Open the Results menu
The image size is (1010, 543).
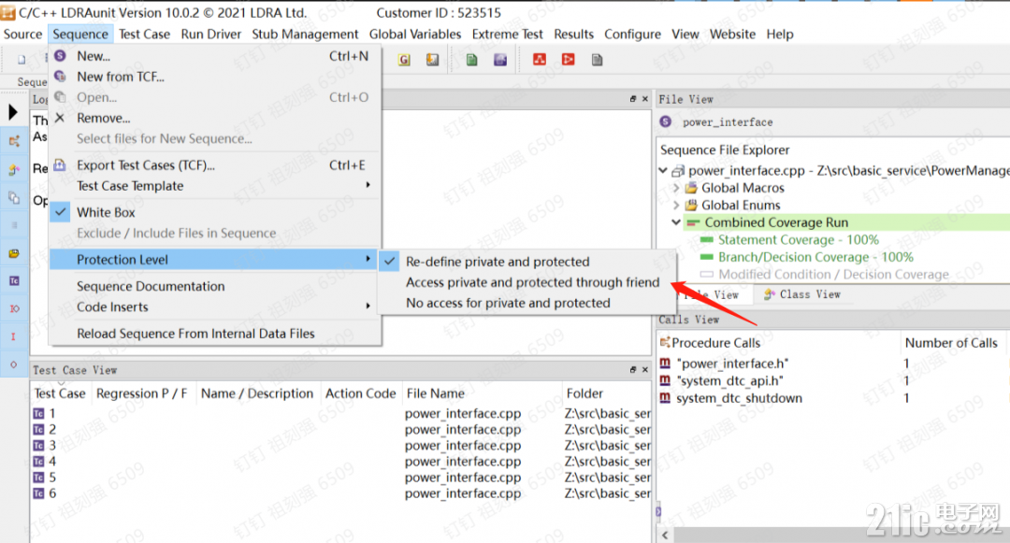click(573, 34)
